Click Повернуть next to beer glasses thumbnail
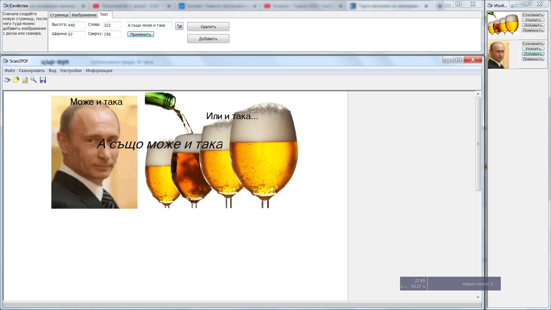Viewport: 551px width, 310px height. pyautogui.click(x=533, y=30)
